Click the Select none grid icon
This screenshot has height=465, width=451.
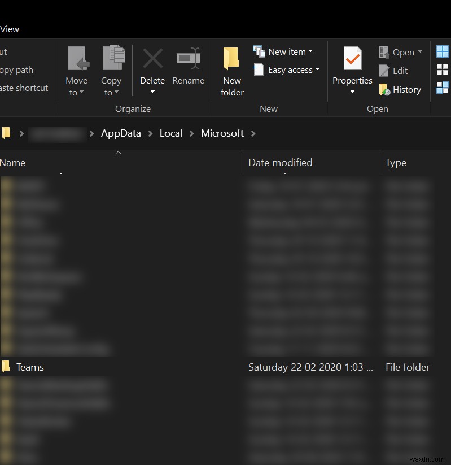(443, 69)
